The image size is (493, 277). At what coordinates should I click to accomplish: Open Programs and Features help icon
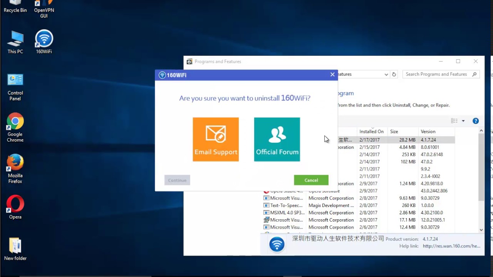[x=476, y=121]
